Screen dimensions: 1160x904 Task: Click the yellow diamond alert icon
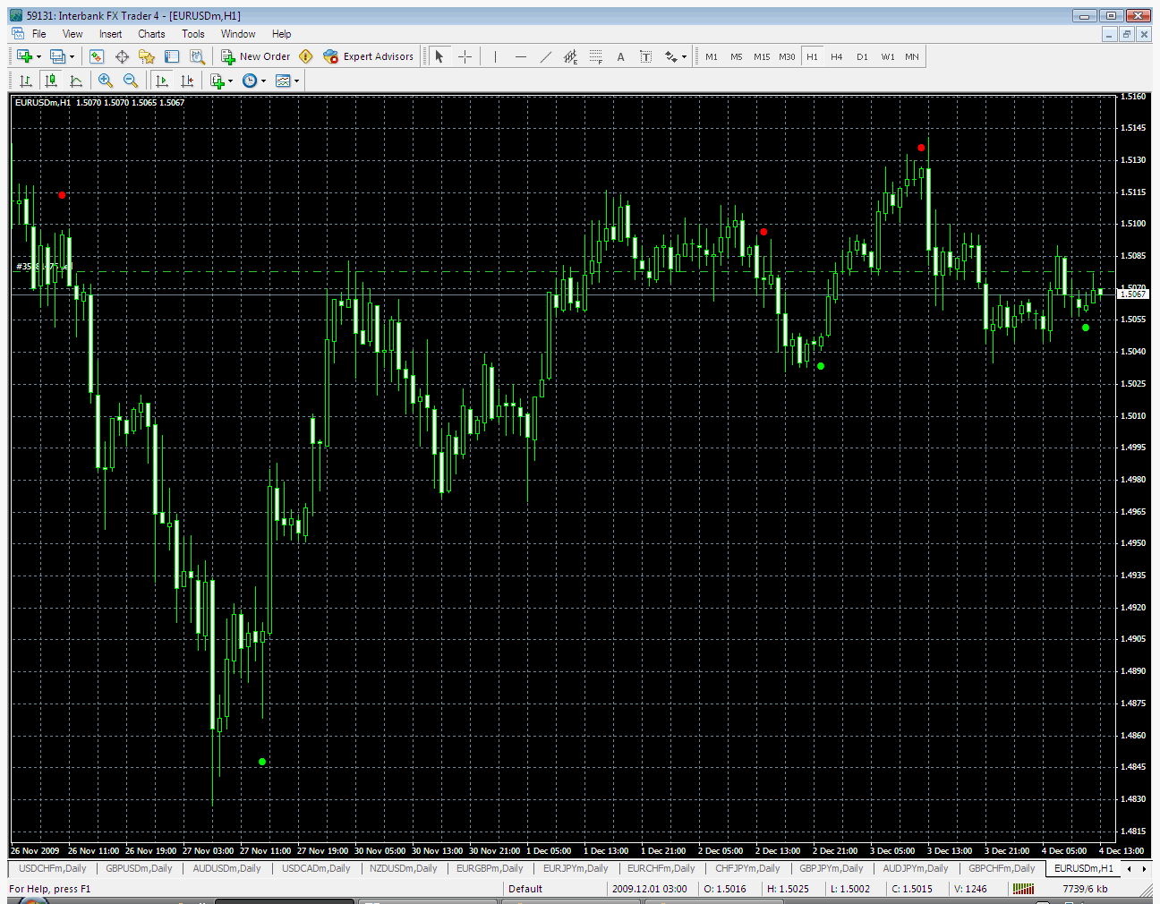306,56
